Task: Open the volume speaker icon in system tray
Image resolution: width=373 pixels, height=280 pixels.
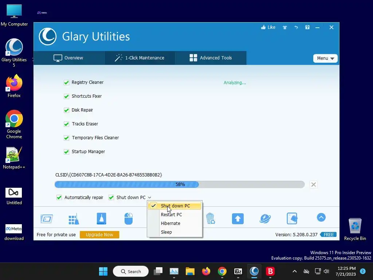Action: coord(326,271)
